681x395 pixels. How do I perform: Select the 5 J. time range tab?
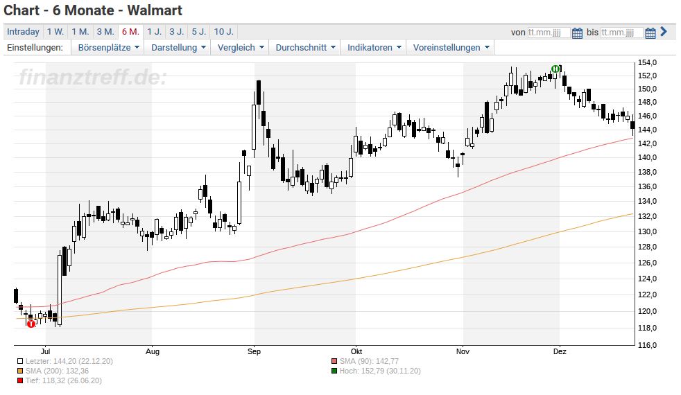click(199, 32)
